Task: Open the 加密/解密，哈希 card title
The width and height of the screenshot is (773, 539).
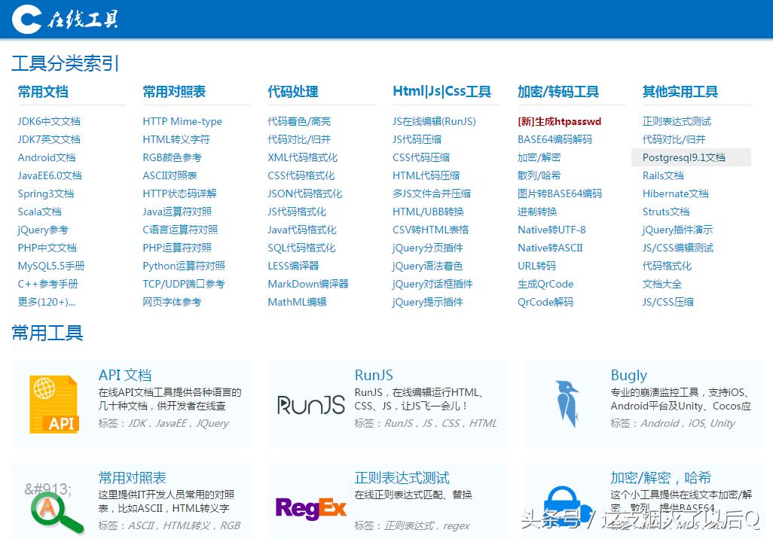Action: 661,477
